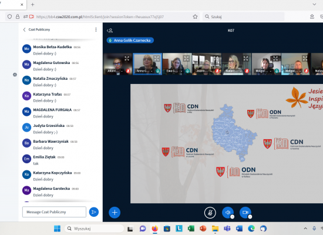
Task: Click Judyta Grzesińska's Ju avatar
Action: click(26, 127)
